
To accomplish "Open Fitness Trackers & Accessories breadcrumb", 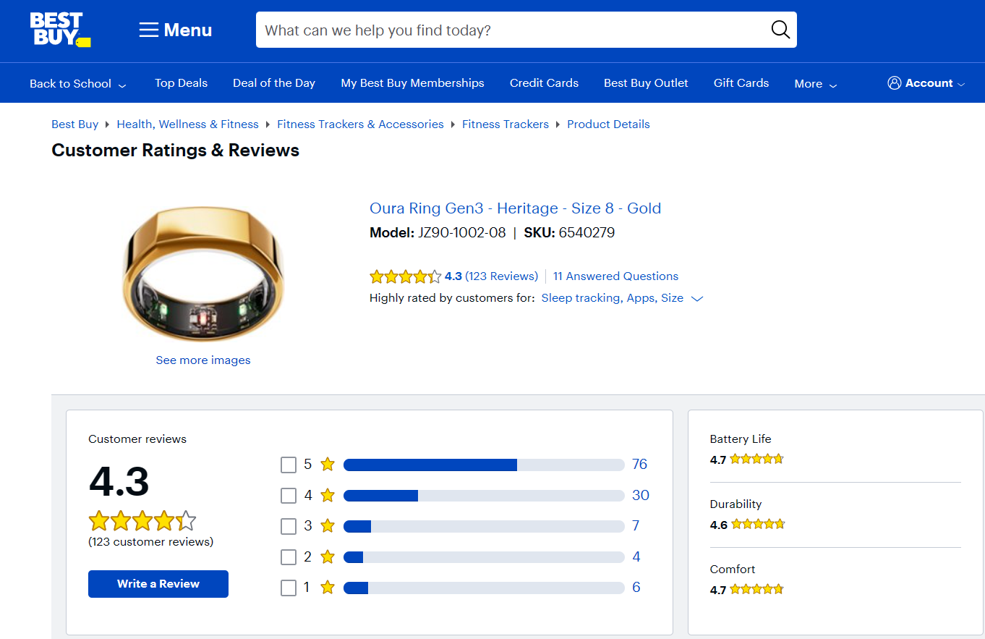I will (360, 124).
